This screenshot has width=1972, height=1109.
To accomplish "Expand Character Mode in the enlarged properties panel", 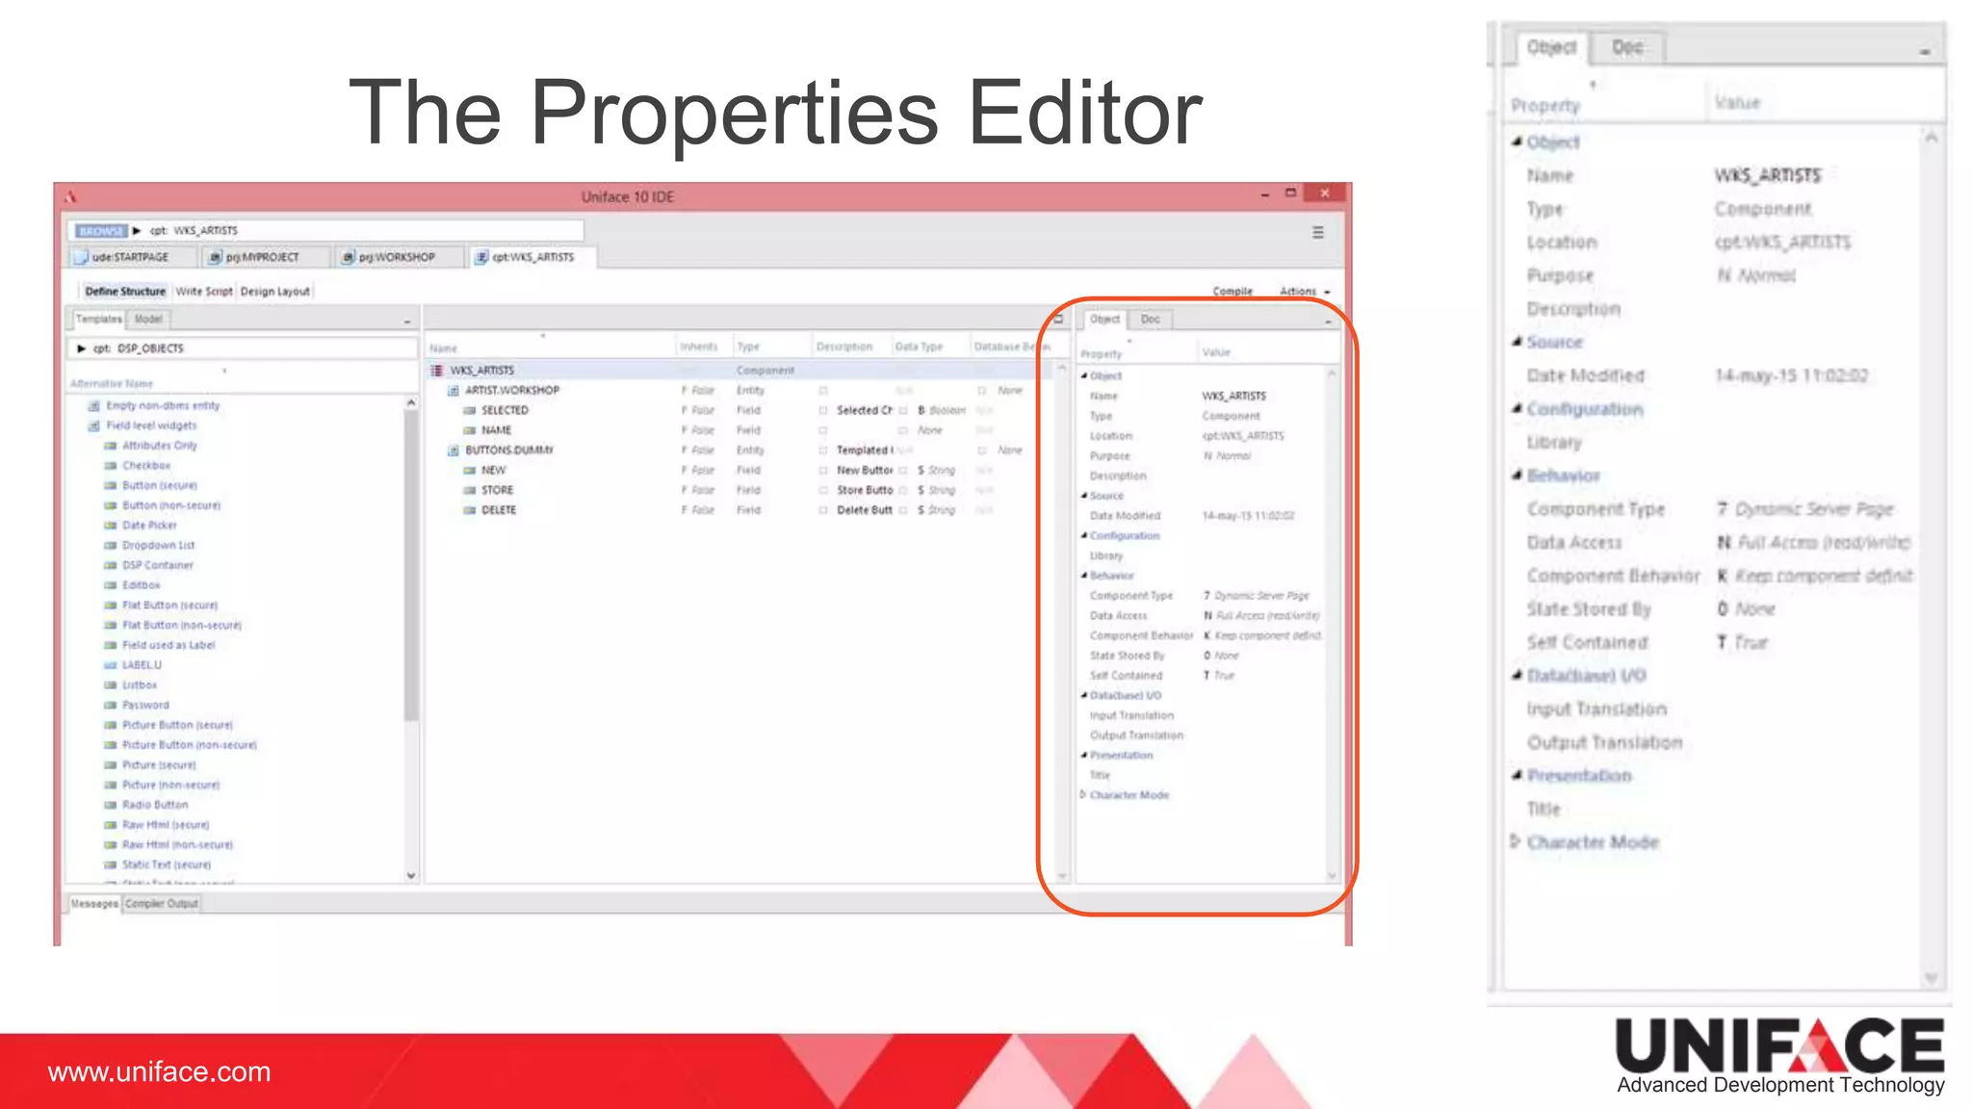I will point(1516,841).
